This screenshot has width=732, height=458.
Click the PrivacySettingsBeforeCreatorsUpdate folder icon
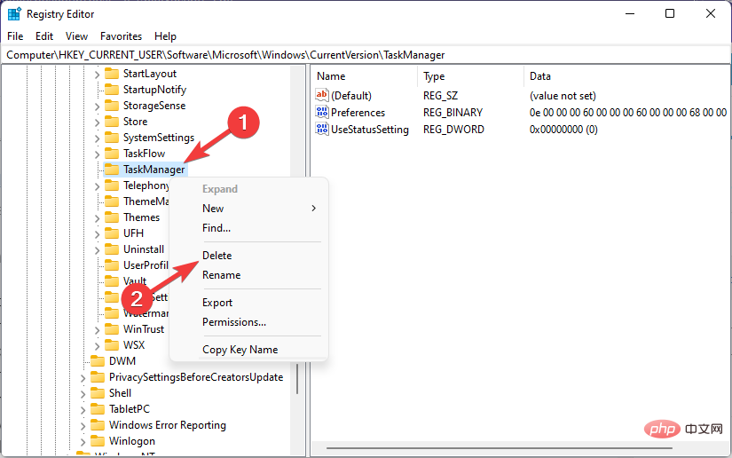(x=98, y=376)
